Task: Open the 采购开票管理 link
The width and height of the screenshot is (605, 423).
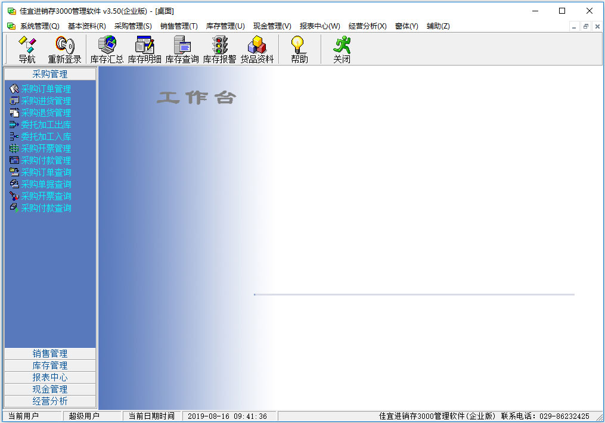Action: pos(46,148)
